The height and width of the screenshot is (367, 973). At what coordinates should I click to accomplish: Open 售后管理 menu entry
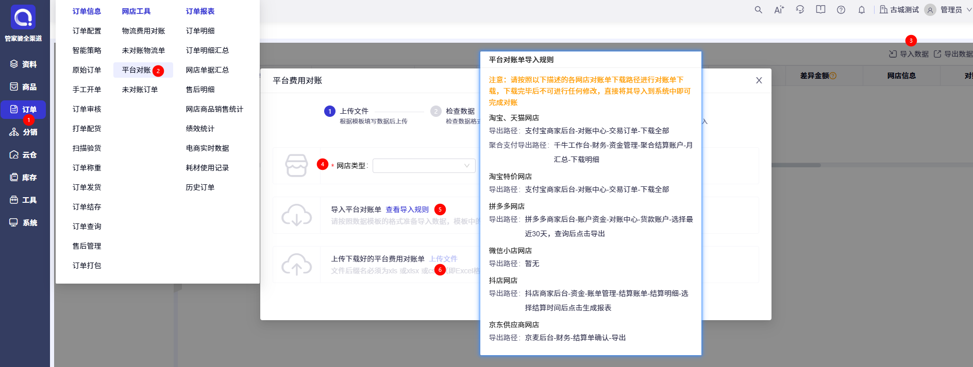tap(87, 246)
